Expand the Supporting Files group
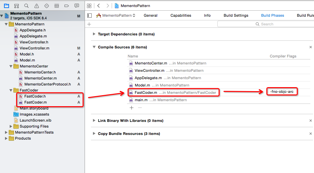Viewport: 314px width, 173px height. (11, 126)
